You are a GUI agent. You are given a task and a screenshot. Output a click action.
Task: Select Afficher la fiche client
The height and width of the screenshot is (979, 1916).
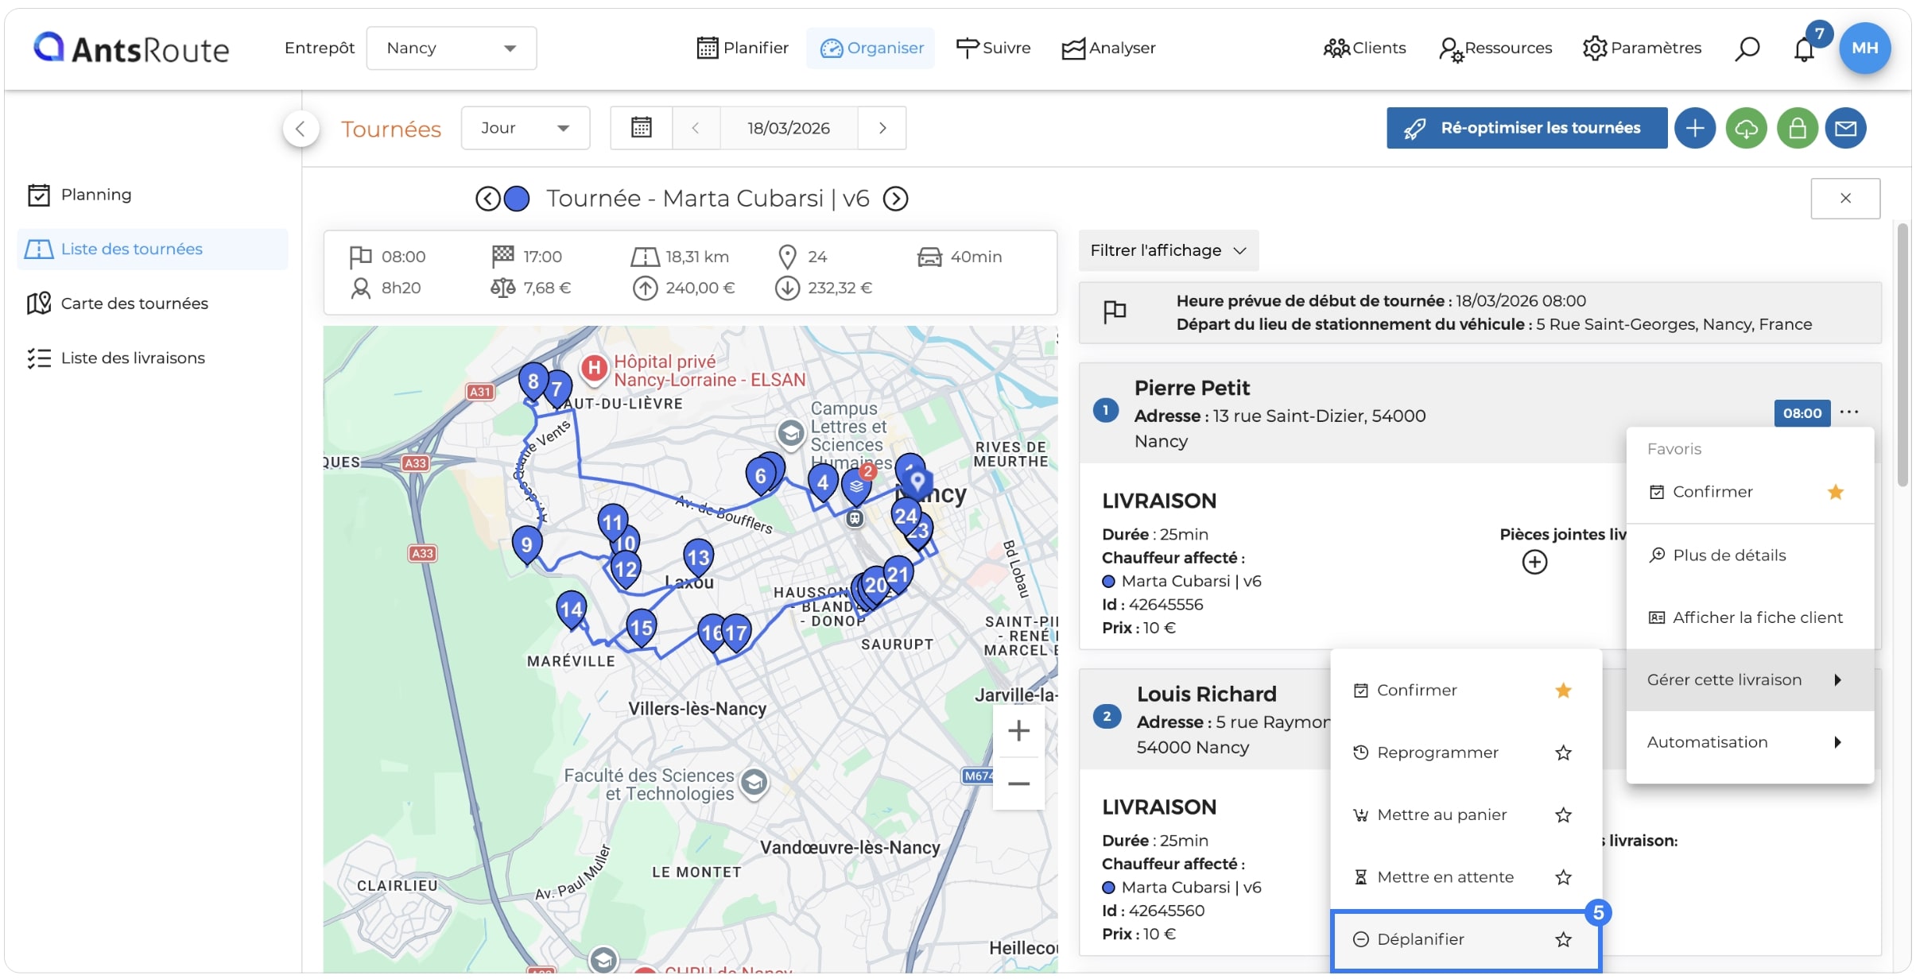tap(1750, 618)
